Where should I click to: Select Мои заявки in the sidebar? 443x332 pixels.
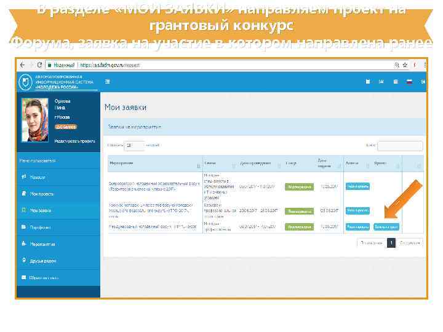point(58,211)
